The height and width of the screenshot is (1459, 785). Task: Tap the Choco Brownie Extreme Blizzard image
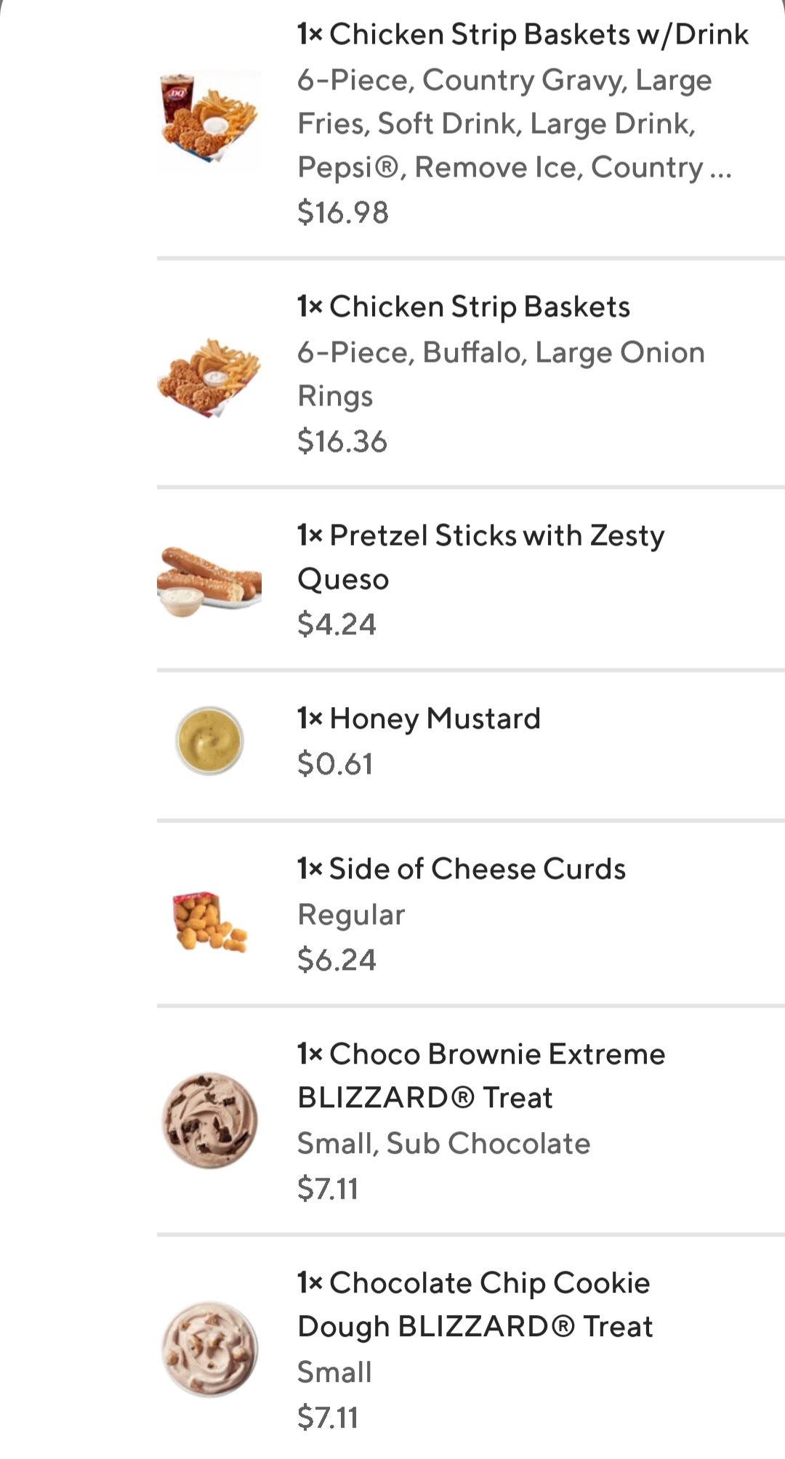click(209, 1120)
